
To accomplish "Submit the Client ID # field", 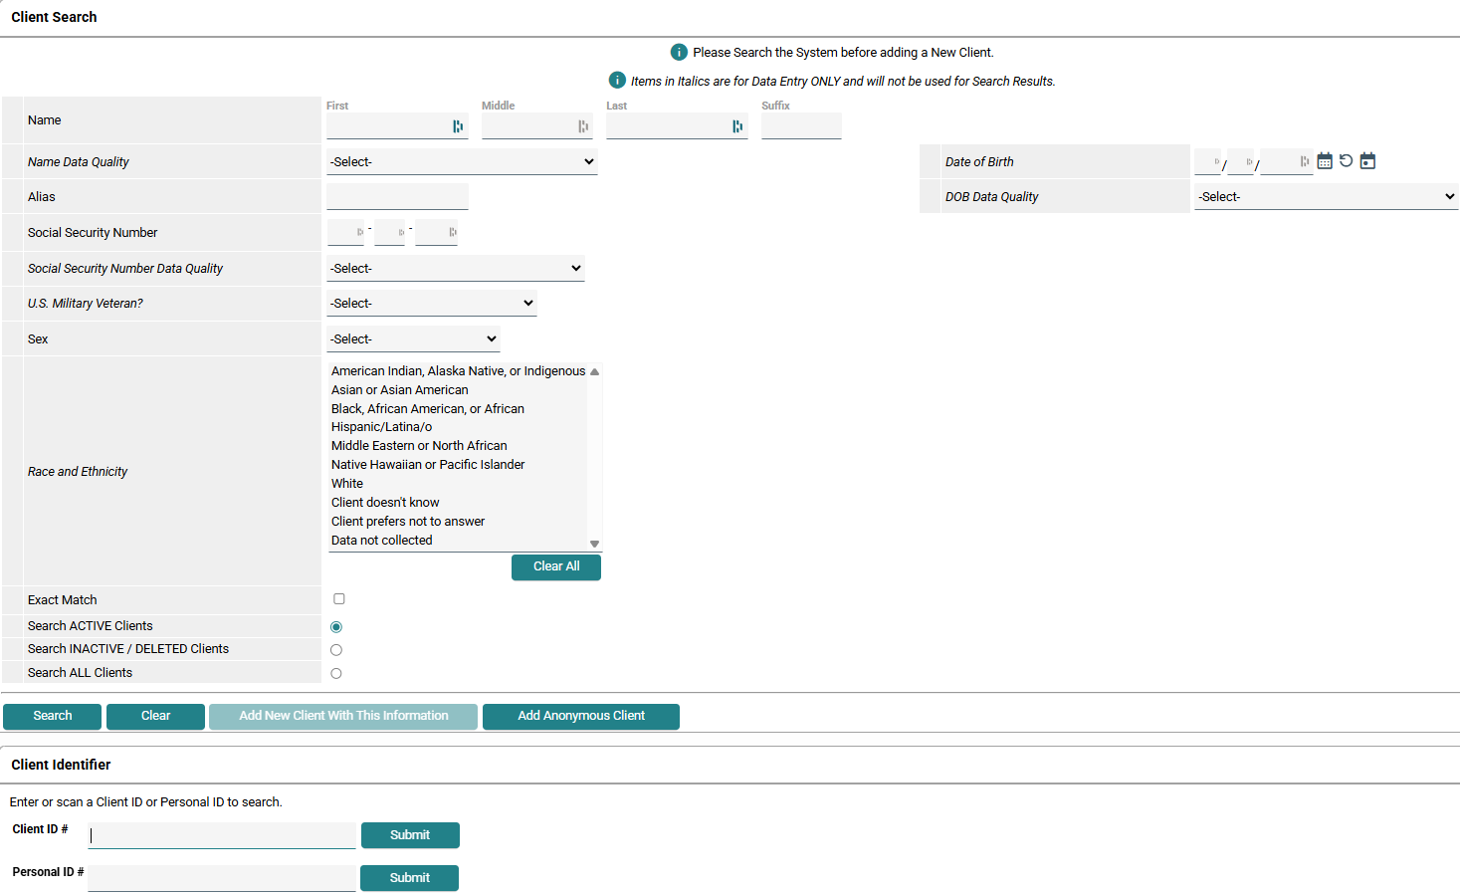I will click(410, 835).
